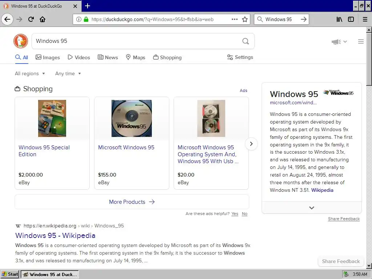Click the Windows 95 logo in info panel

click(338, 92)
